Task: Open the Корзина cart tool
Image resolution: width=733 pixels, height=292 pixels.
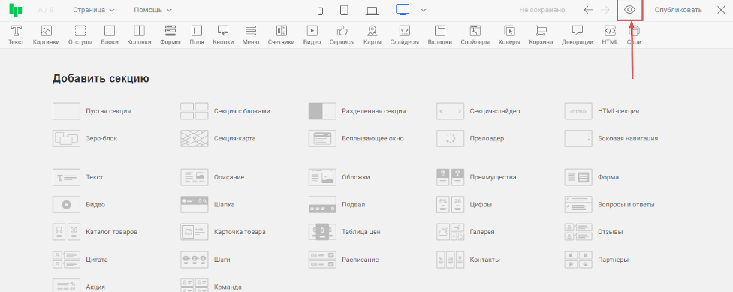Action: [x=541, y=35]
